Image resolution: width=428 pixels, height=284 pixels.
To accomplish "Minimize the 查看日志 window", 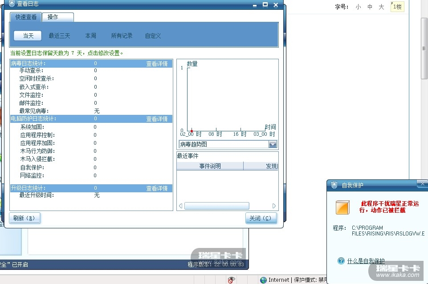I will point(255,5).
